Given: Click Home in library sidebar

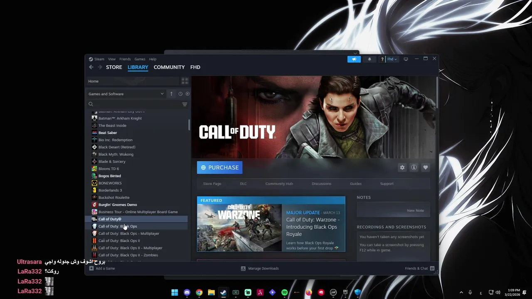Looking at the screenshot, I should 132,81.
